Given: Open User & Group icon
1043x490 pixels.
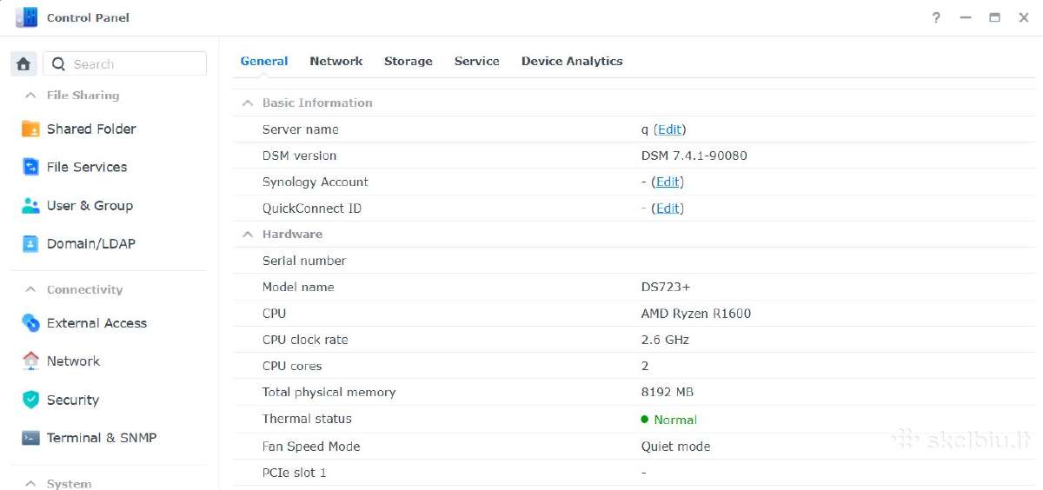Looking at the screenshot, I should [x=30, y=206].
